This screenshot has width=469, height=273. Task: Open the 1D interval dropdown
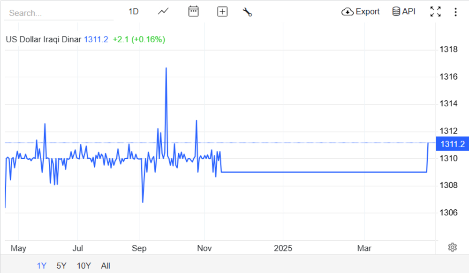point(134,12)
